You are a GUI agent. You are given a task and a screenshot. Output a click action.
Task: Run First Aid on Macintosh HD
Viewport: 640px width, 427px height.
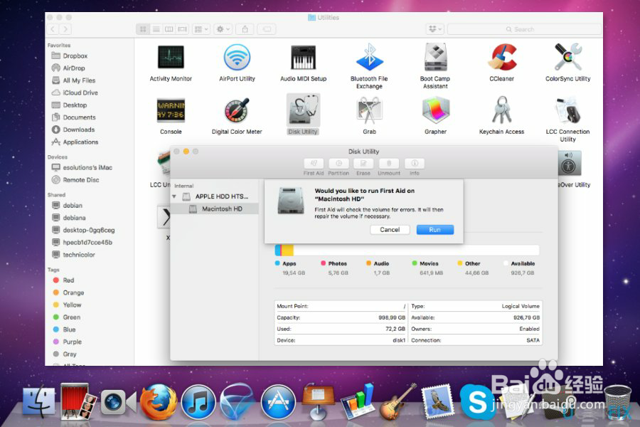[435, 229]
